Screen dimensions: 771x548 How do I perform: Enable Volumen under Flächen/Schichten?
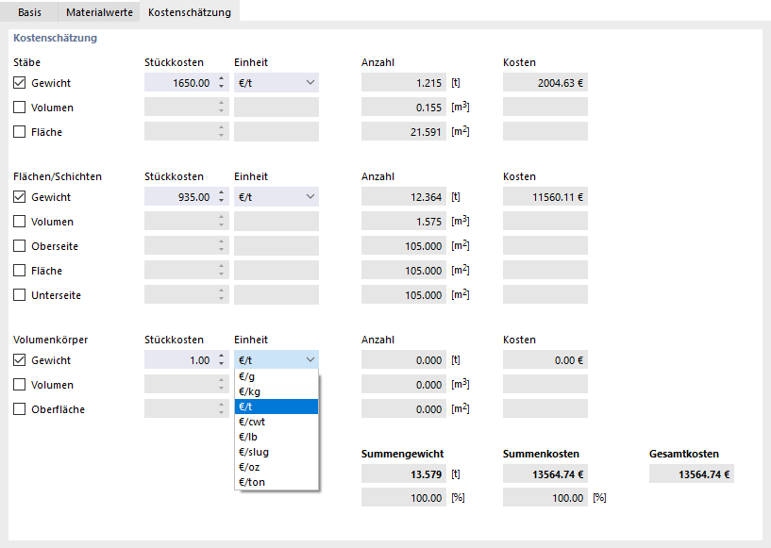tap(19, 221)
